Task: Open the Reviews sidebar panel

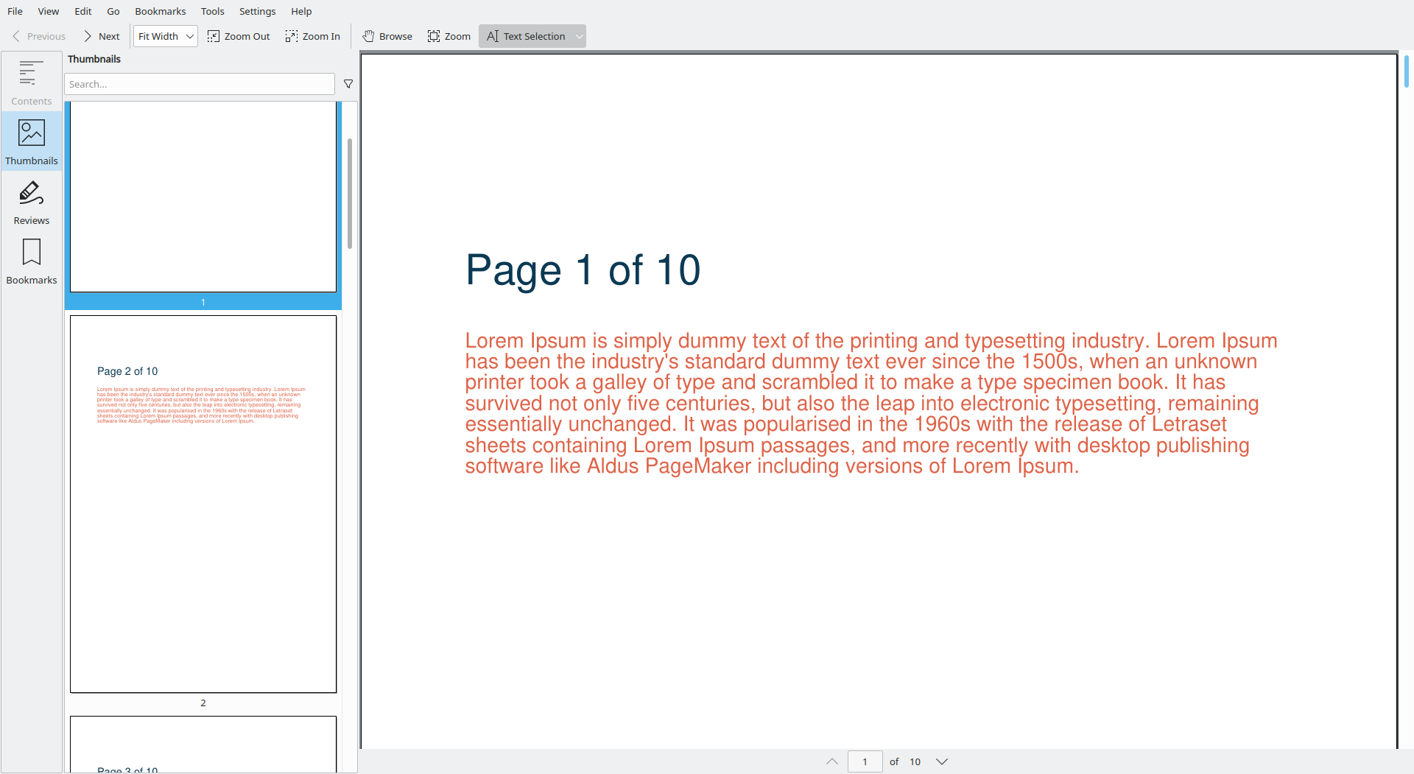Action: (x=32, y=201)
